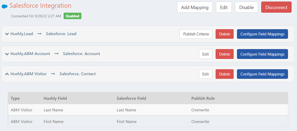297x131 pixels.
Task: Click the Salesforce Integration title
Action: pyautogui.click(x=40, y=5)
